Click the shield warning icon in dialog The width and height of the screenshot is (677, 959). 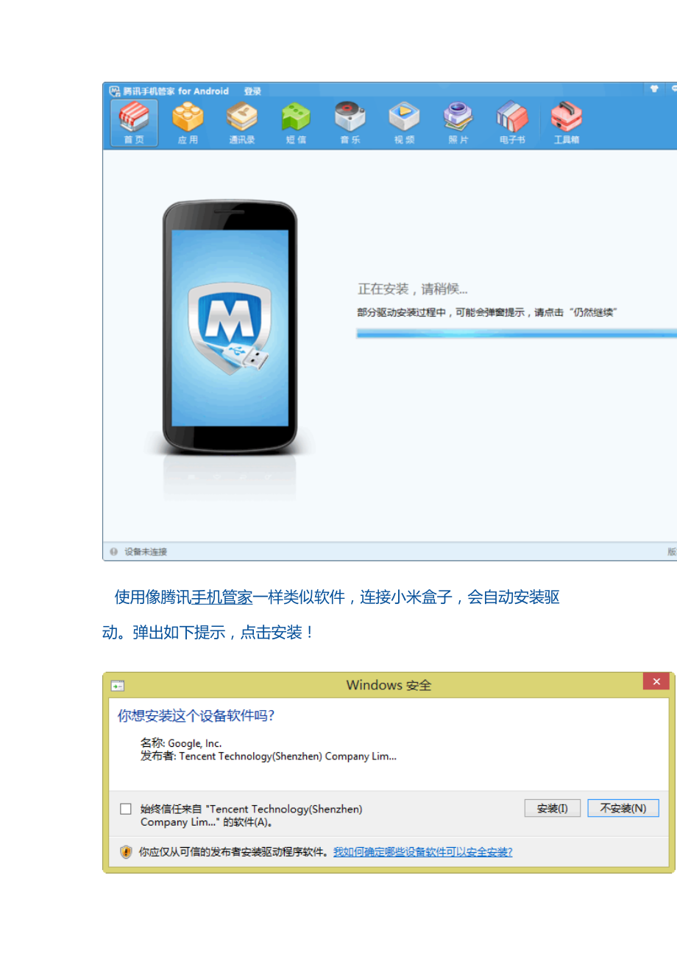pyautogui.click(x=127, y=852)
